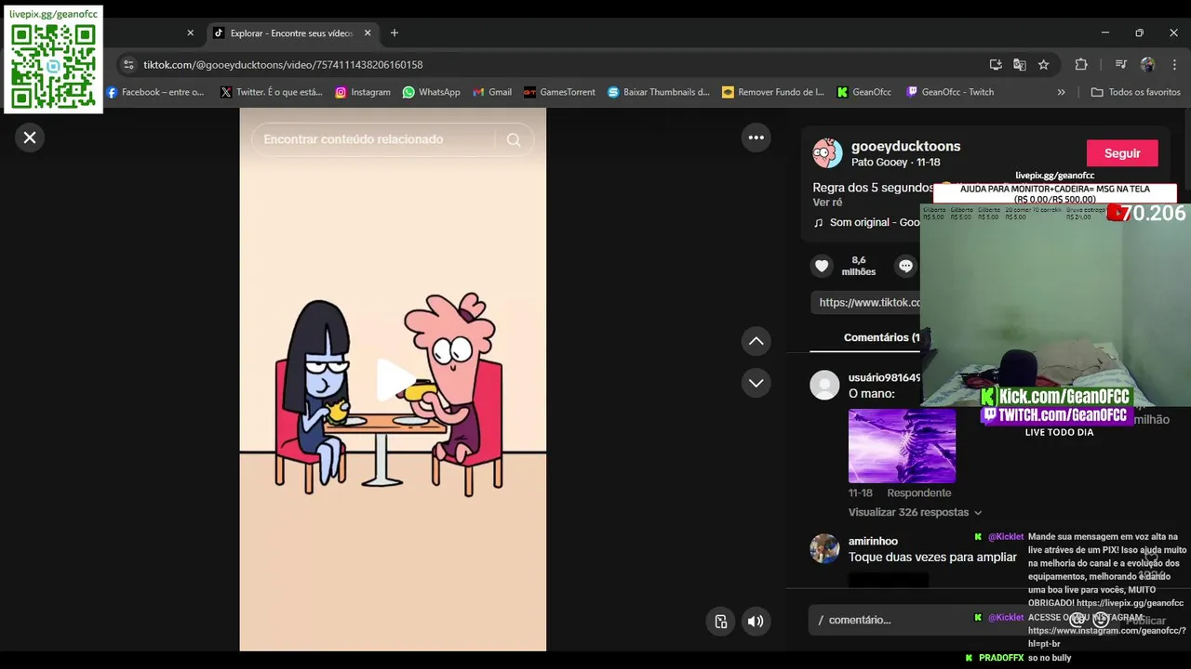Screen dimensions: 1191x669
Task: Open the GamesTorrent bookmark
Action: [559, 92]
